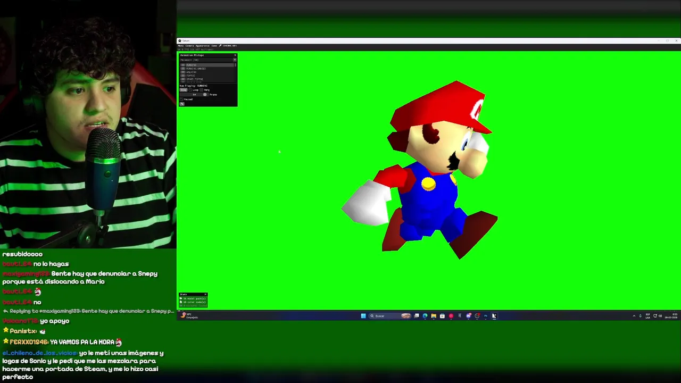Toggle the Paused checkbox
Image resolution: width=681 pixels, height=383 pixels.
[181, 99]
